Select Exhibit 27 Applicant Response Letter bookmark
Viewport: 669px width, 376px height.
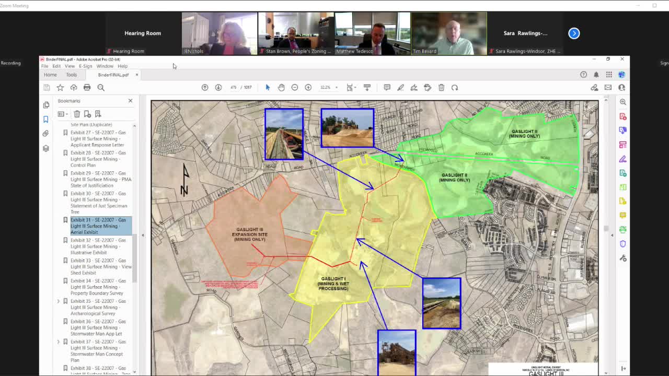tap(101, 139)
